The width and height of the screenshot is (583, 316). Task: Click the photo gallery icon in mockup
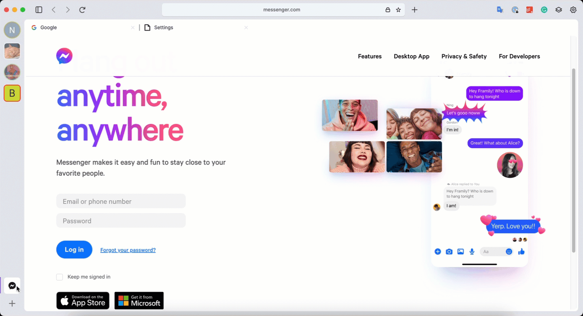[460, 252]
